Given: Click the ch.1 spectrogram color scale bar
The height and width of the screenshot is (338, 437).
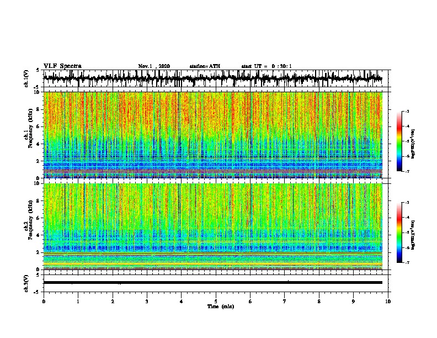Looking at the screenshot, I should click(x=399, y=141).
